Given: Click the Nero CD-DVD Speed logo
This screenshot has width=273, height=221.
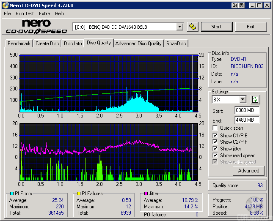Looking at the screenshot, I should point(36,27).
